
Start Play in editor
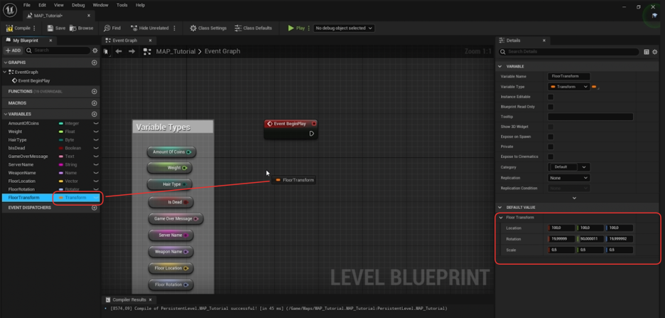point(296,28)
